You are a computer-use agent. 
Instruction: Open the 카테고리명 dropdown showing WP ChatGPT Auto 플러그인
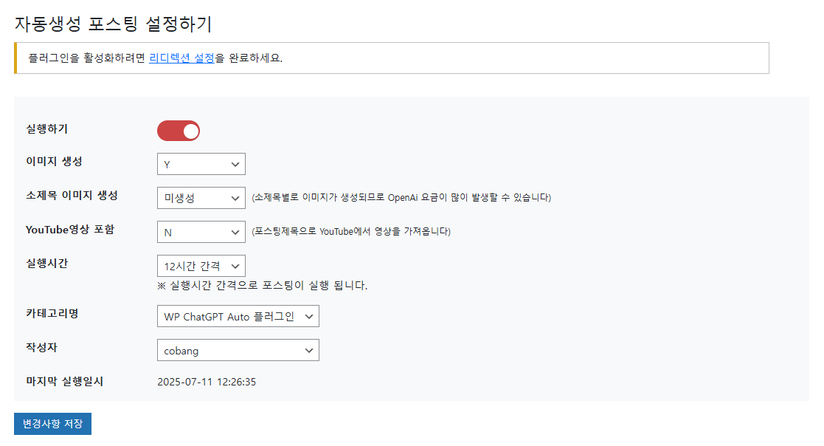[238, 316]
